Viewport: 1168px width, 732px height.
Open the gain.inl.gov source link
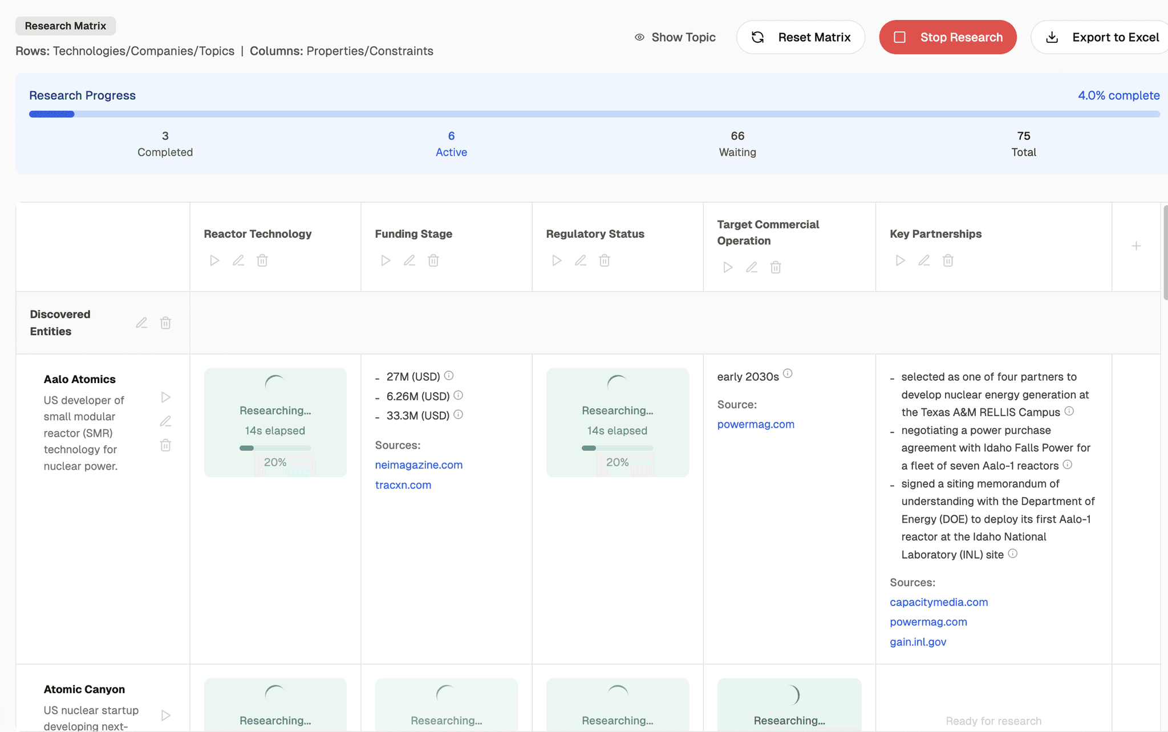(918, 642)
